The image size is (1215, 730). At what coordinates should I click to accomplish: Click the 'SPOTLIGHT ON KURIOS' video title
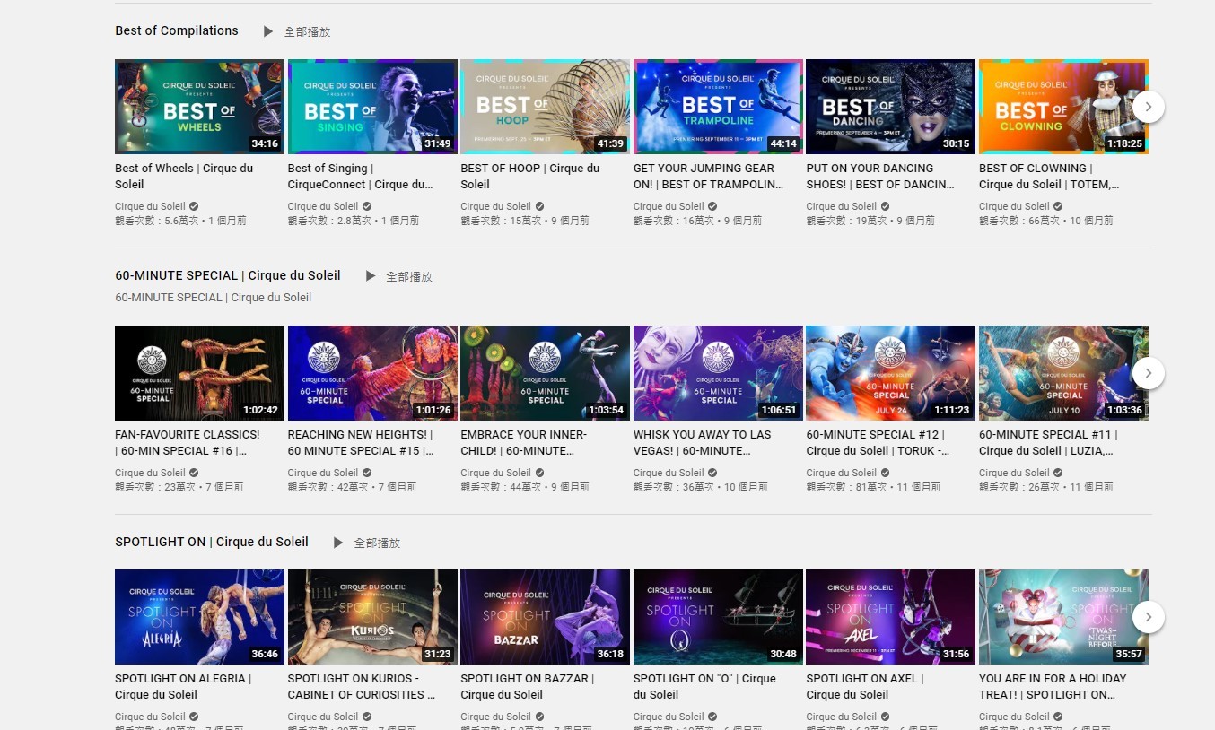click(x=362, y=686)
